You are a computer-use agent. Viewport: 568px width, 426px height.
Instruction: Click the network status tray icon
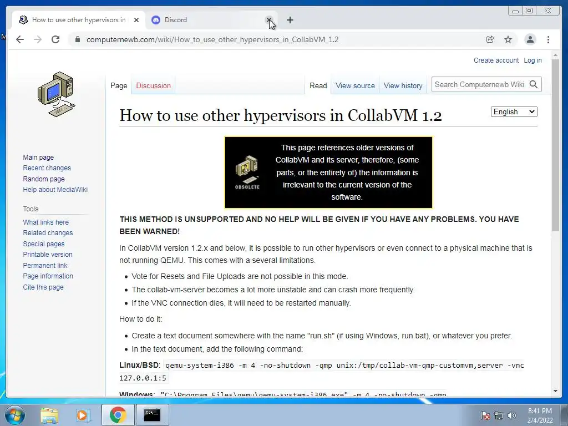pos(499,415)
